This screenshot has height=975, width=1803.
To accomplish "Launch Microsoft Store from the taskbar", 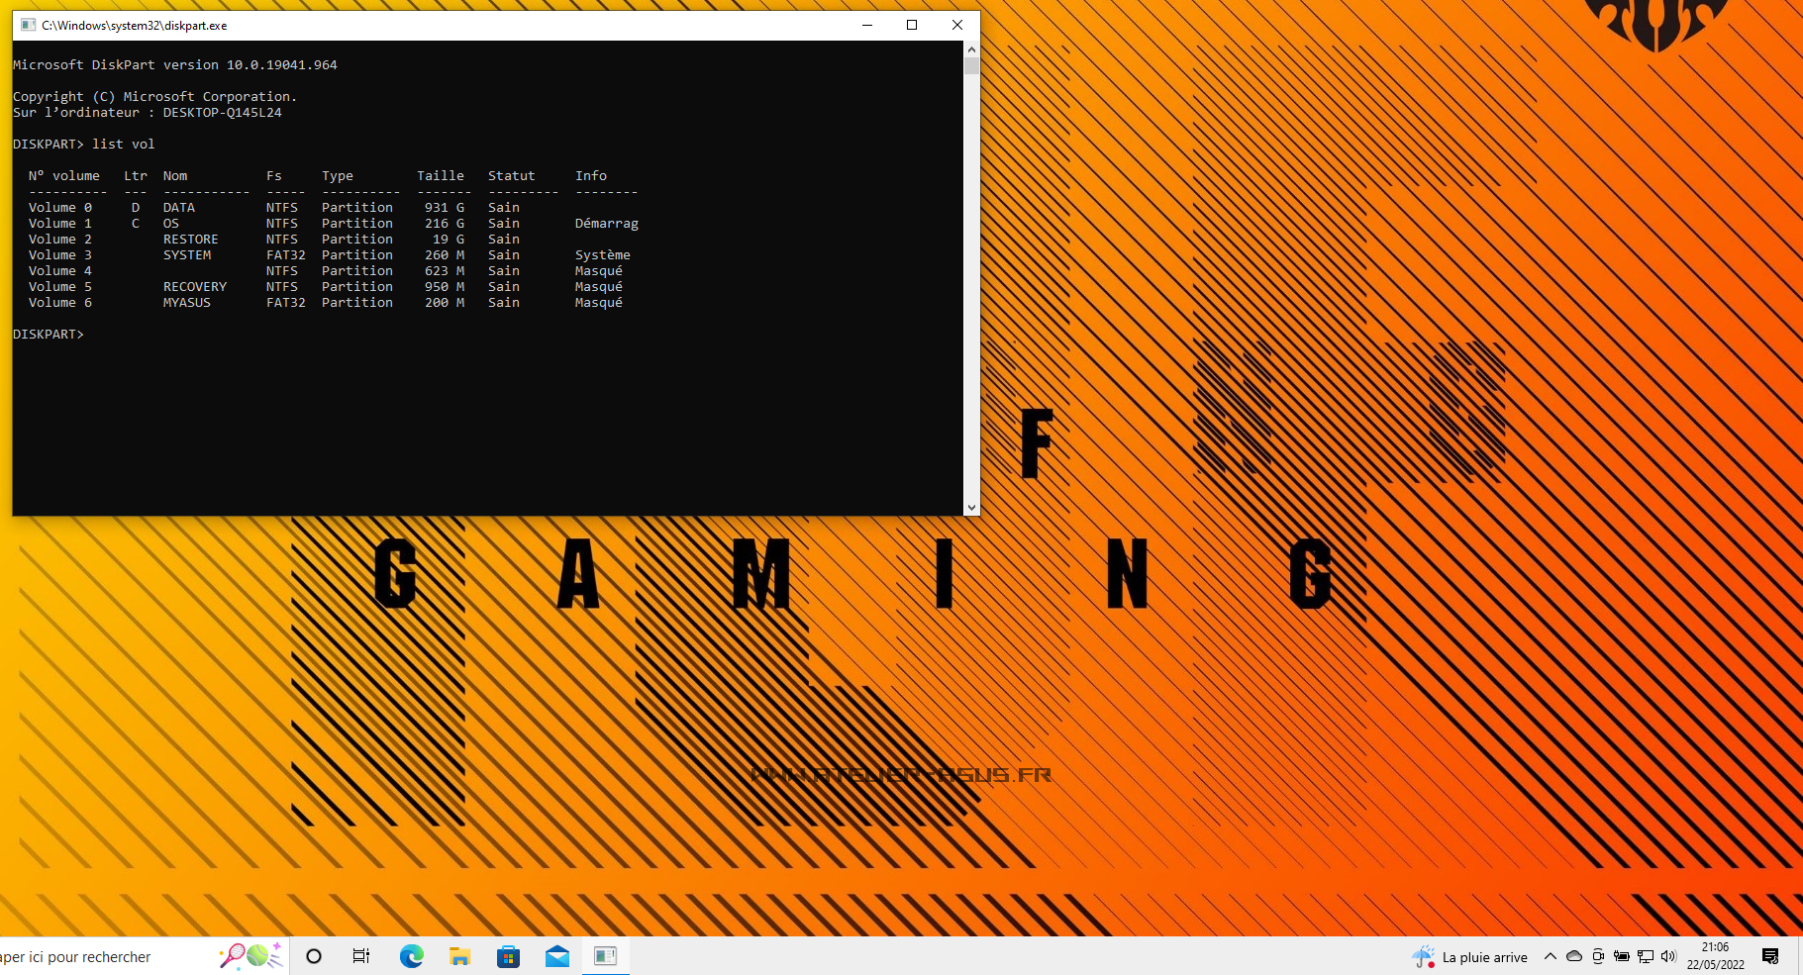I will (x=508, y=955).
